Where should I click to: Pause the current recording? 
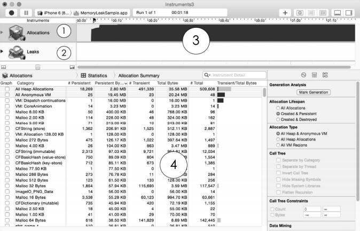(x=26, y=12)
